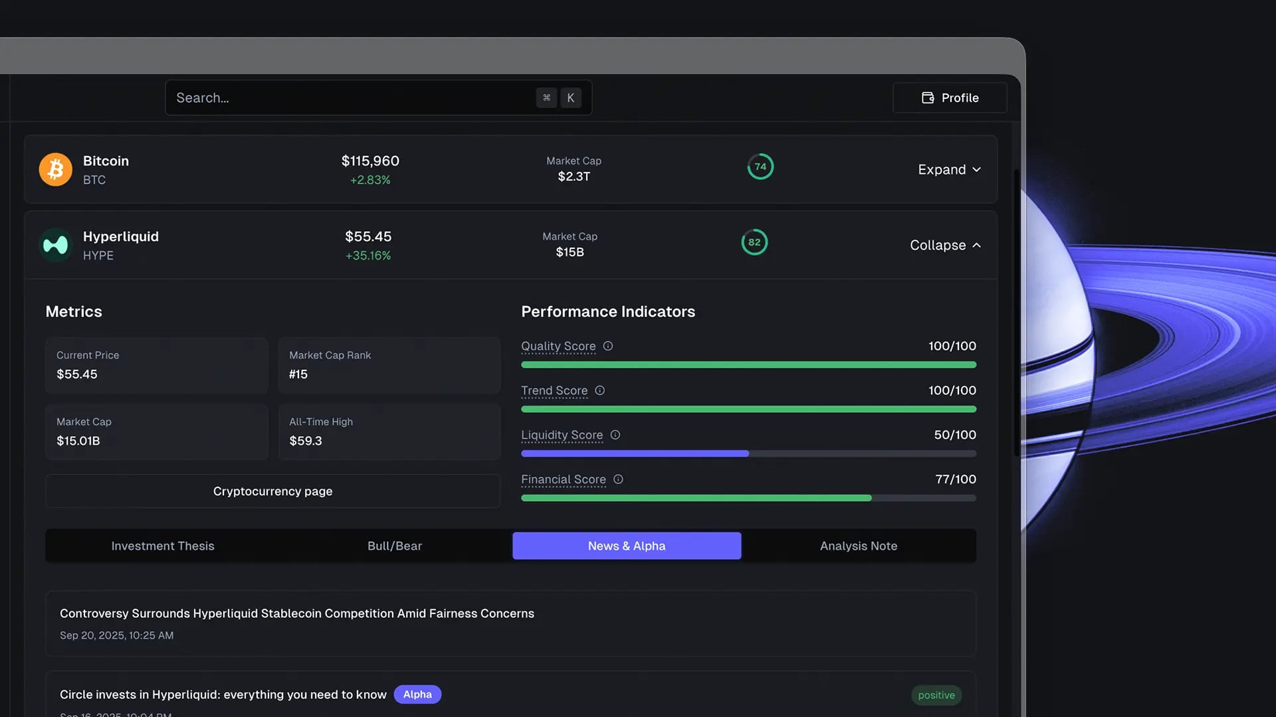Click Hyperliquid change +35.16%
This screenshot has width=1276, height=717.
click(x=368, y=256)
